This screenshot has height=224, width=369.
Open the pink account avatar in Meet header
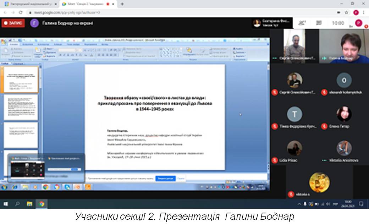[359, 23]
